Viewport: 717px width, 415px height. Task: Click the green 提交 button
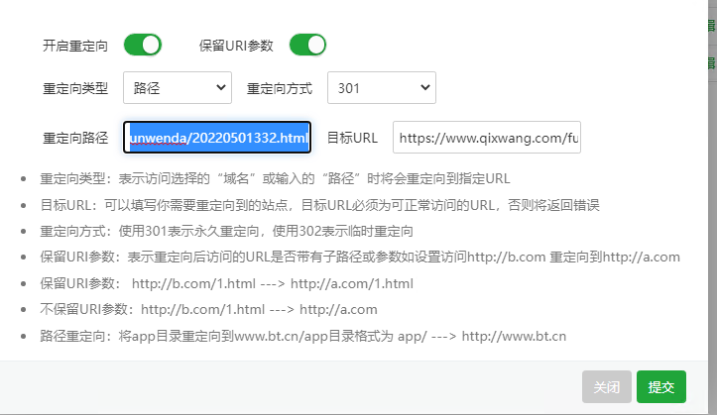[661, 387]
